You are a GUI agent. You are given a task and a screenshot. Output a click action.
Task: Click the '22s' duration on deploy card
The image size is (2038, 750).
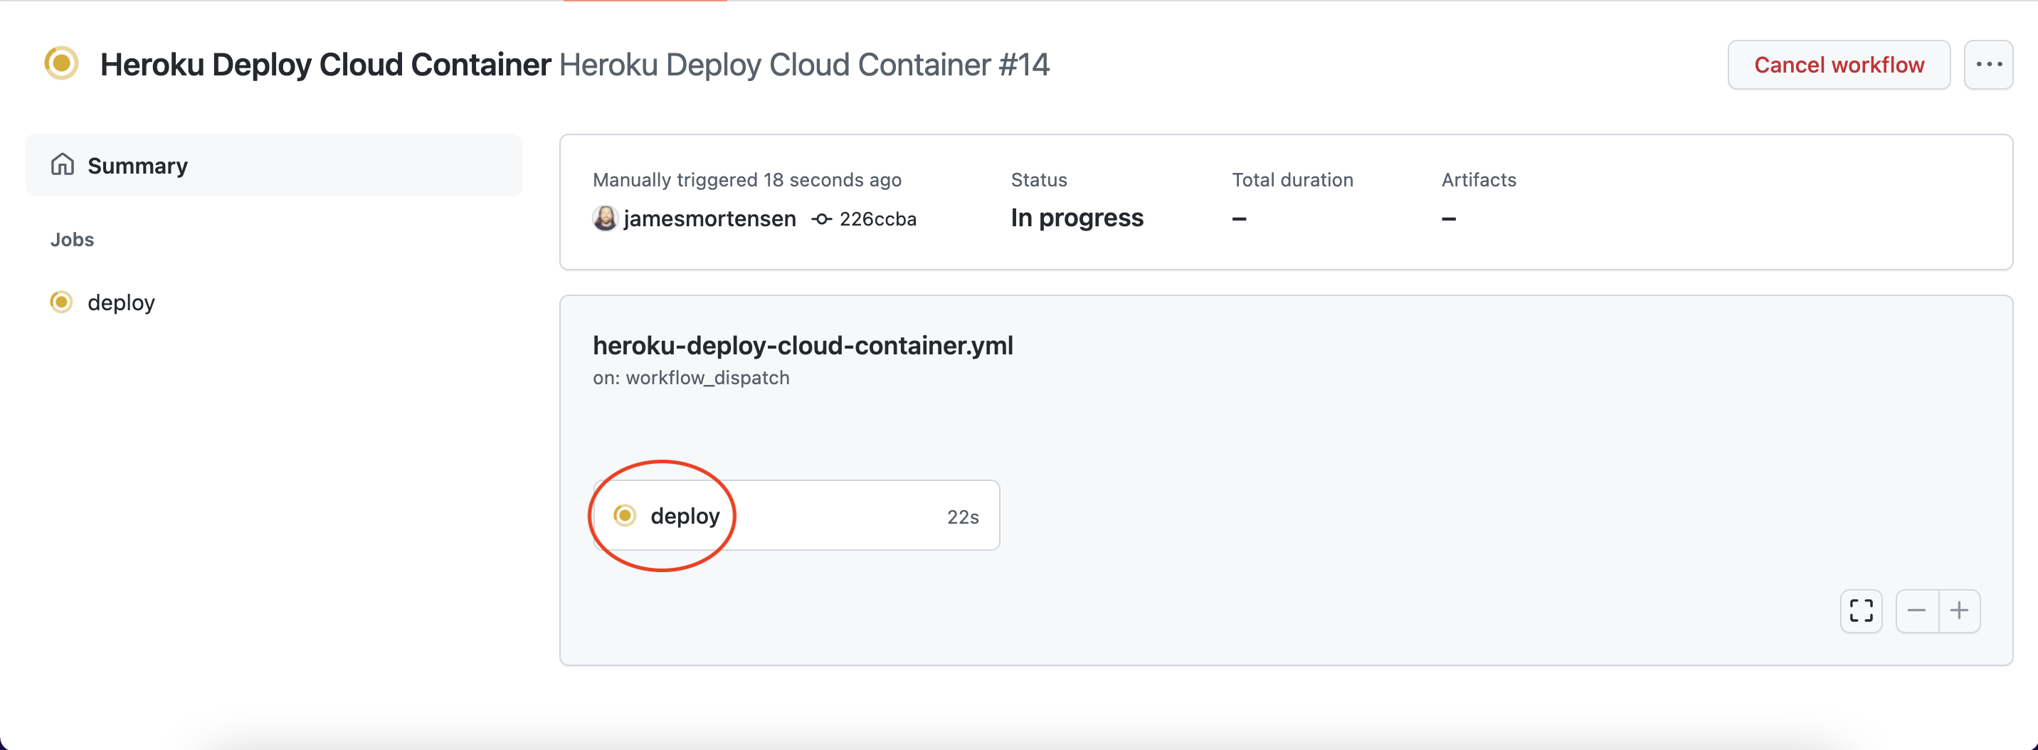click(x=963, y=517)
